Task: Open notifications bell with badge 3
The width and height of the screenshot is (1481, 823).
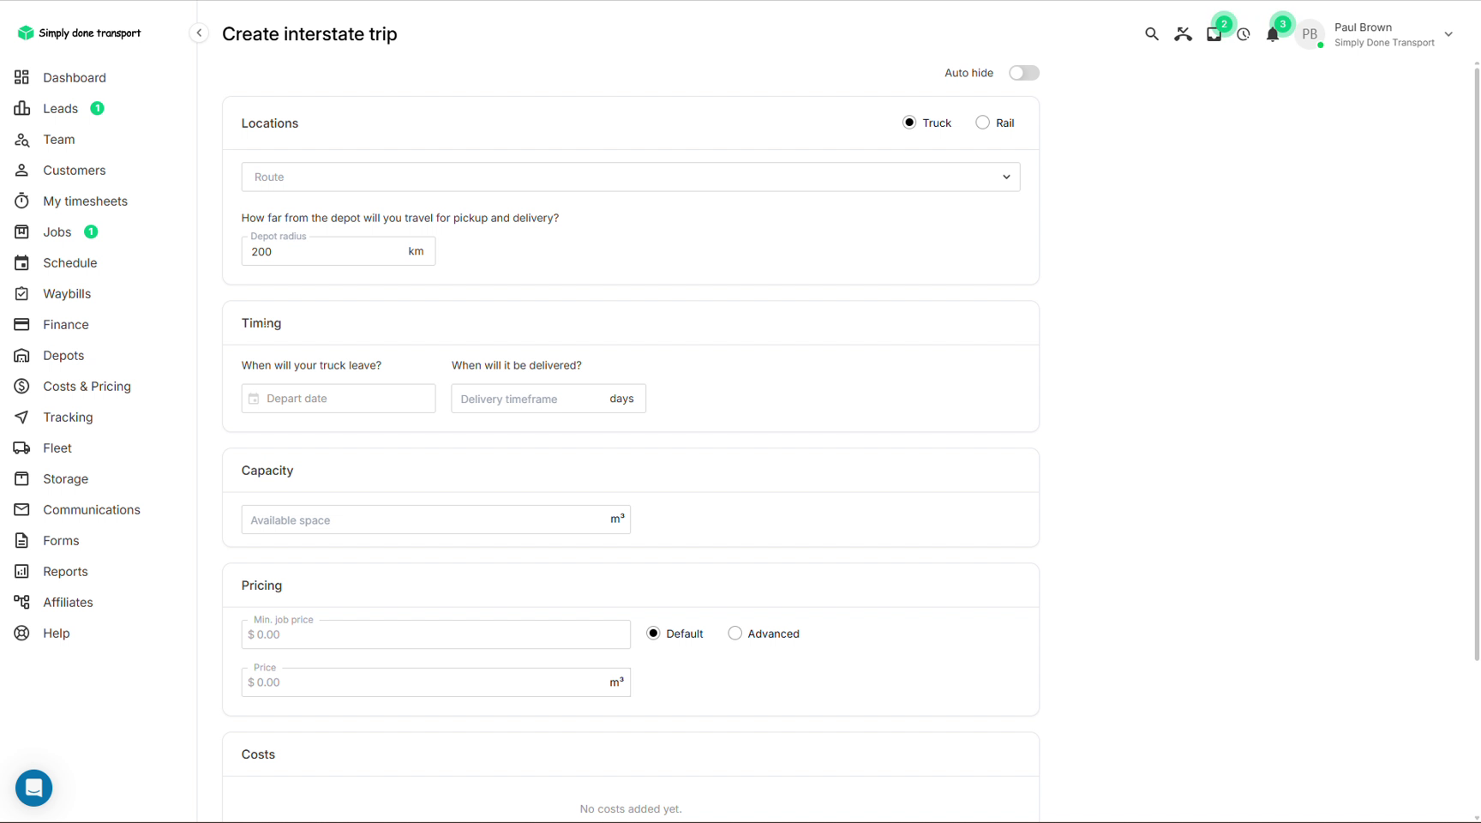Action: [1273, 34]
